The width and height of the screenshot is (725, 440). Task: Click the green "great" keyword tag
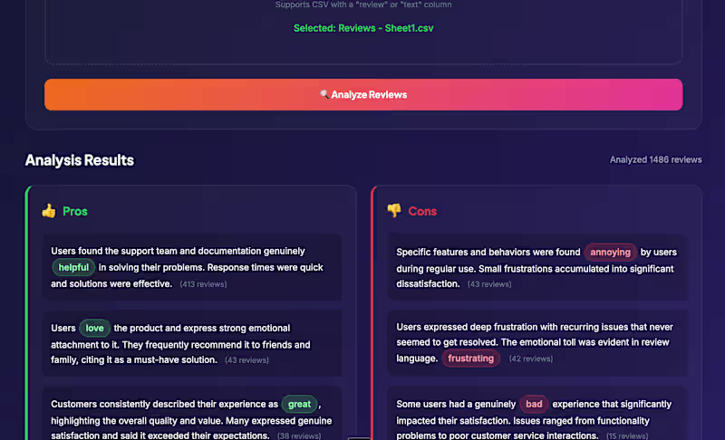point(299,404)
